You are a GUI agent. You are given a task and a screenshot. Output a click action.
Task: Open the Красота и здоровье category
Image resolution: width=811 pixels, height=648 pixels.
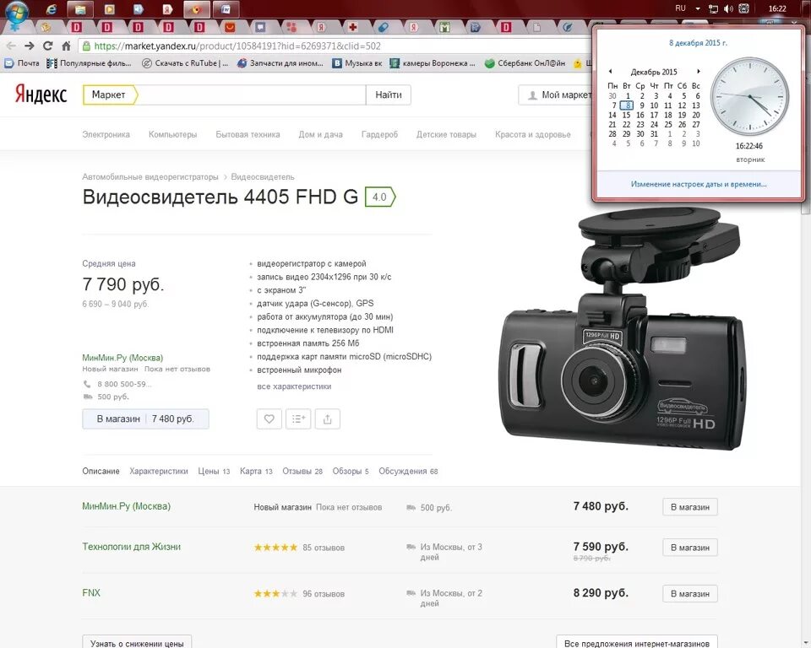coord(533,134)
